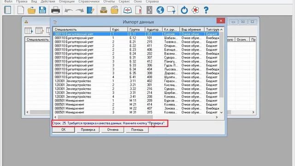Click first table-arrow icon in background window
This screenshot has width=295, height=166.
[29, 30]
